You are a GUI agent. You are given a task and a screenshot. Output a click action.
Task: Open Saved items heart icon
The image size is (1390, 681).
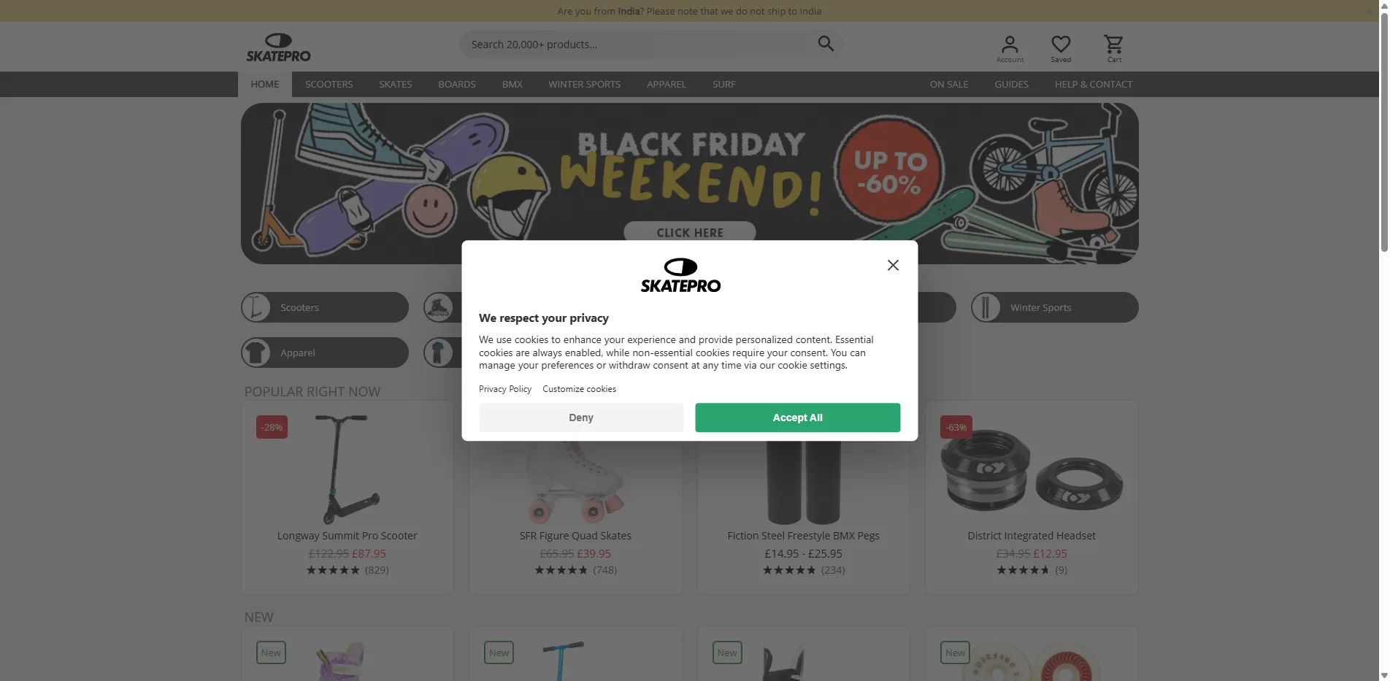coord(1061,49)
